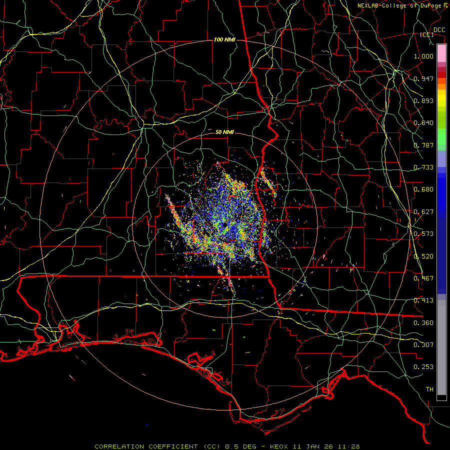Click the 0.360 scale value
Viewport: 450px width, 450px height.
click(x=423, y=322)
